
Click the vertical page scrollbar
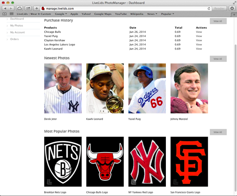click(x=236, y=118)
